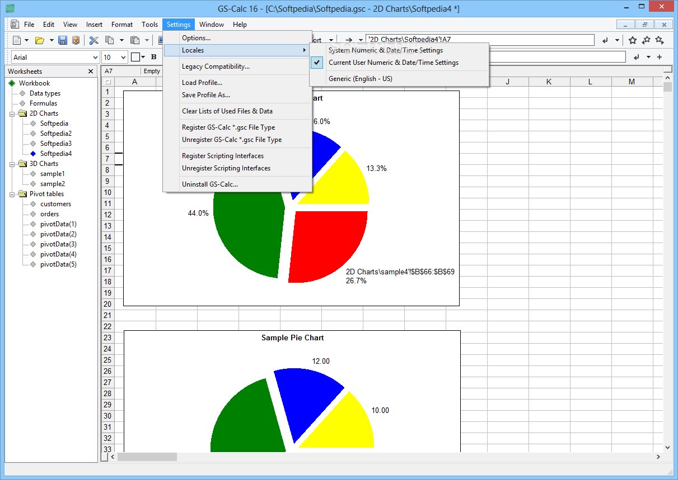The width and height of the screenshot is (678, 480).
Task: Click the plain star bookmark icon
Action: click(x=633, y=40)
